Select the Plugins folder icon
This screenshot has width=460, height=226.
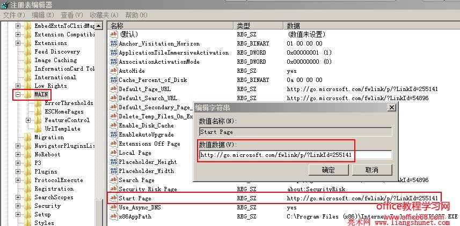point(27,171)
